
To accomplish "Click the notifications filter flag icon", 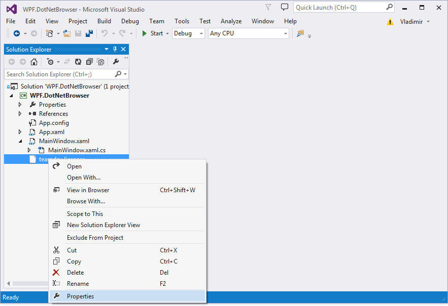I will coord(268,7).
